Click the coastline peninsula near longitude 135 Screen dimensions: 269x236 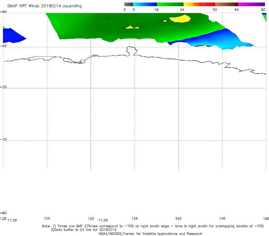(x=132, y=51)
